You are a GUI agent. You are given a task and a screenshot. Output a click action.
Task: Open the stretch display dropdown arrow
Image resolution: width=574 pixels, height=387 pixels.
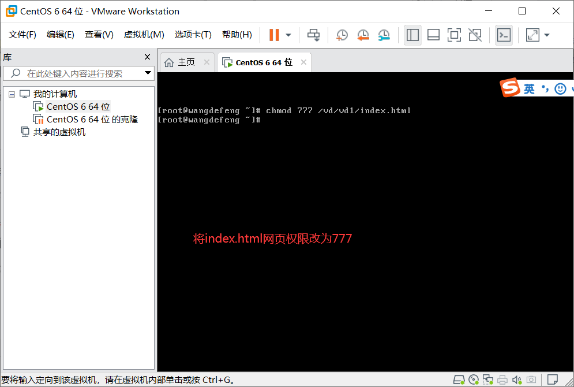click(547, 35)
